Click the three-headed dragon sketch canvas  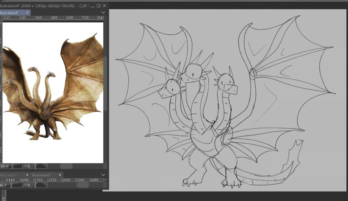[x=216, y=104]
